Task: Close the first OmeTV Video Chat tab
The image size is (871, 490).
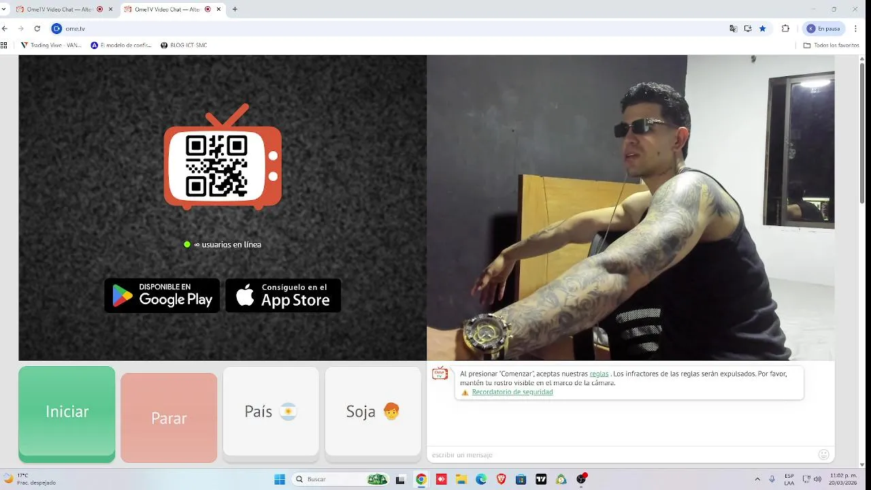Action: [110, 10]
